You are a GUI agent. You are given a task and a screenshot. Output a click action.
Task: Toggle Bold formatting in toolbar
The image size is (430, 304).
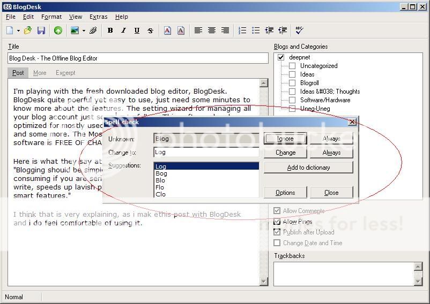click(x=110, y=31)
